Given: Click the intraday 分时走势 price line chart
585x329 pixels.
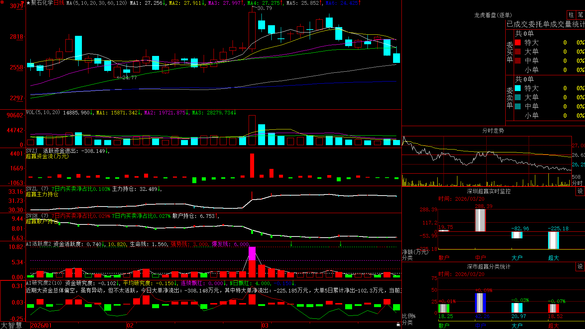Looking at the screenshot, I should click(x=487, y=155).
